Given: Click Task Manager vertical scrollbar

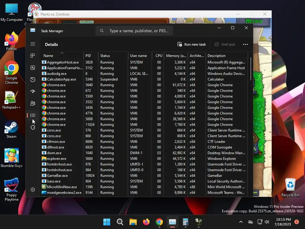Looking at the screenshot, I should pyautogui.click(x=251, y=69).
